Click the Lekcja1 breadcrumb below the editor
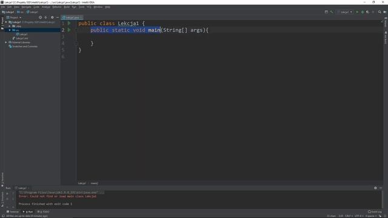388x218 pixels. tap(82, 183)
